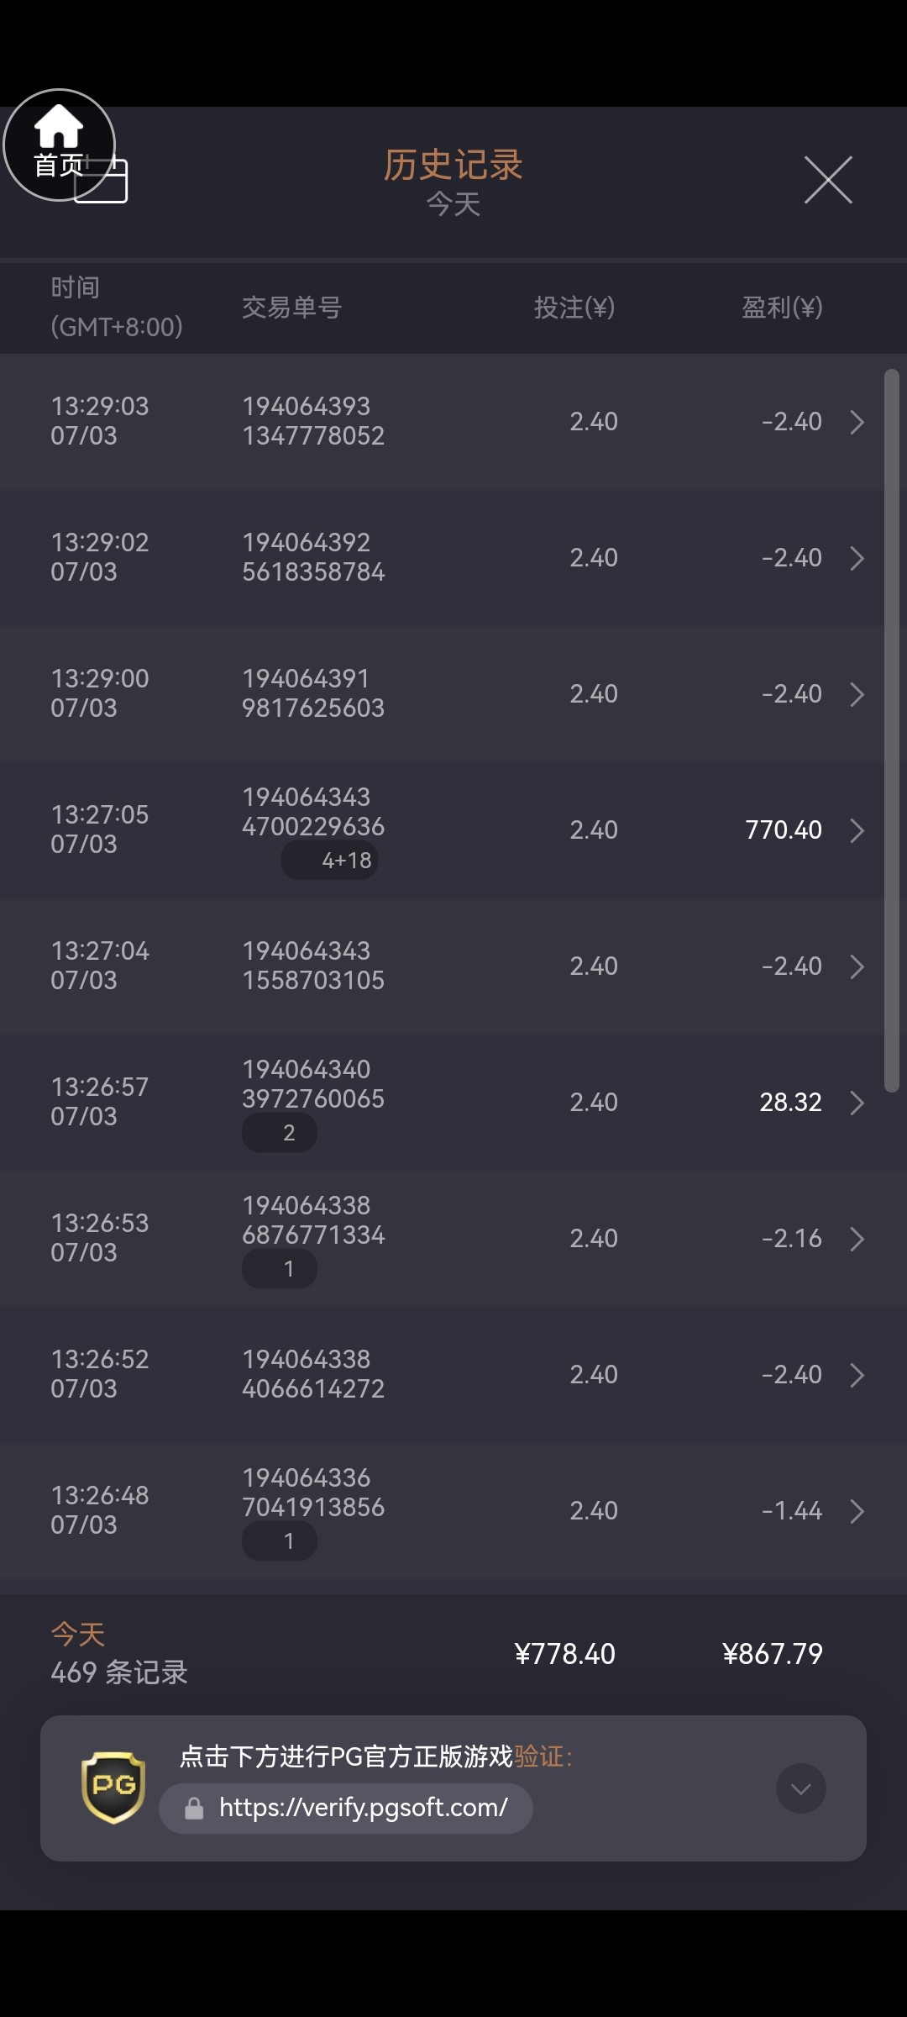Tap the badge 2 on the 13:26:57 record

[280, 1133]
